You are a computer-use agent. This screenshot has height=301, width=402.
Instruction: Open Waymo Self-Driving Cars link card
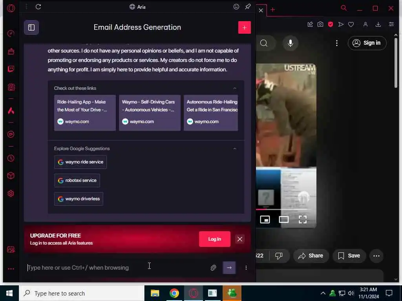(x=150, y=113)
